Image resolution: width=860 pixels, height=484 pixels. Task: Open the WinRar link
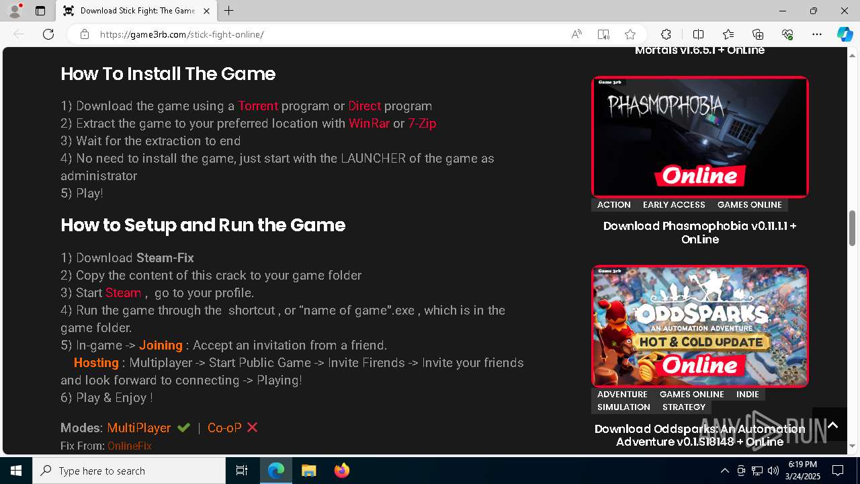coord(369,124)
